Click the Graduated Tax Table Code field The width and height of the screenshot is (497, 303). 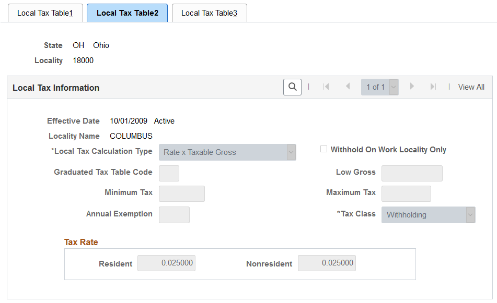pos(169,173)
